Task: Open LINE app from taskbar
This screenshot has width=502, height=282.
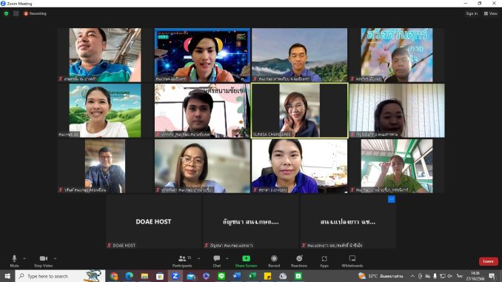Action: click(221, 276)
